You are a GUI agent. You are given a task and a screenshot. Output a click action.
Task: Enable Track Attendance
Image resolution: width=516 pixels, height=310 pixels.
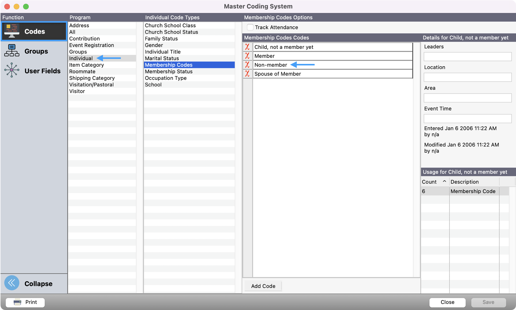click(x=250, y=27)
